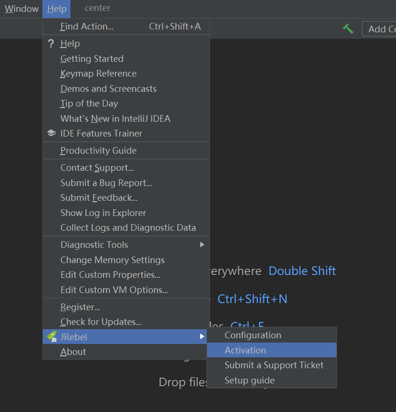Screen dimensions: 396x412
Task: Open the About dialog entry
Action: point(125,352)
